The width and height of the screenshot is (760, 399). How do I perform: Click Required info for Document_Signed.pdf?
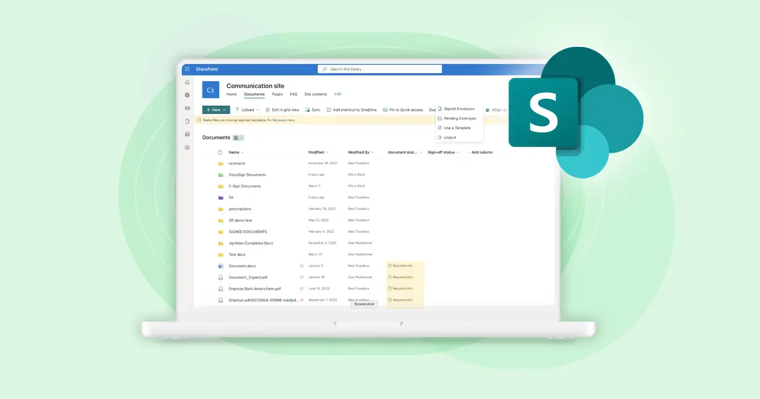coord(400,277)
